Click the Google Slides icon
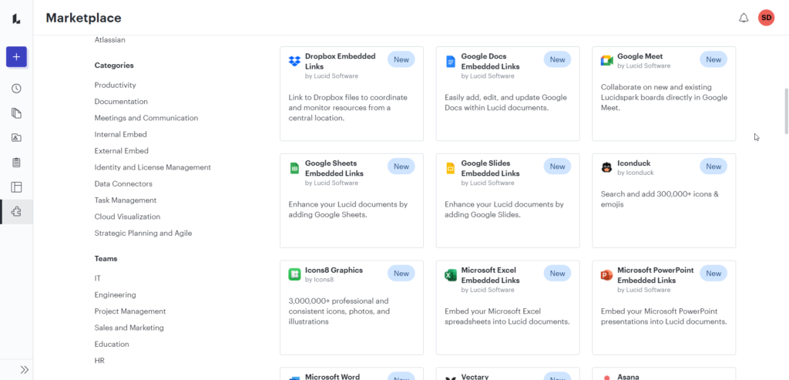This screenshot has height=380, width=789. (450, 168)
